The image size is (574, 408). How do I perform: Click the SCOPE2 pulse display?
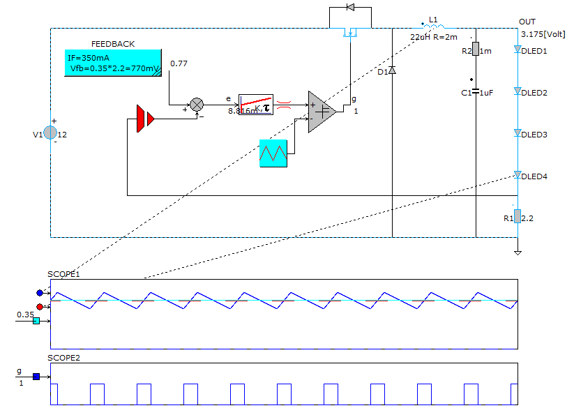284,384
